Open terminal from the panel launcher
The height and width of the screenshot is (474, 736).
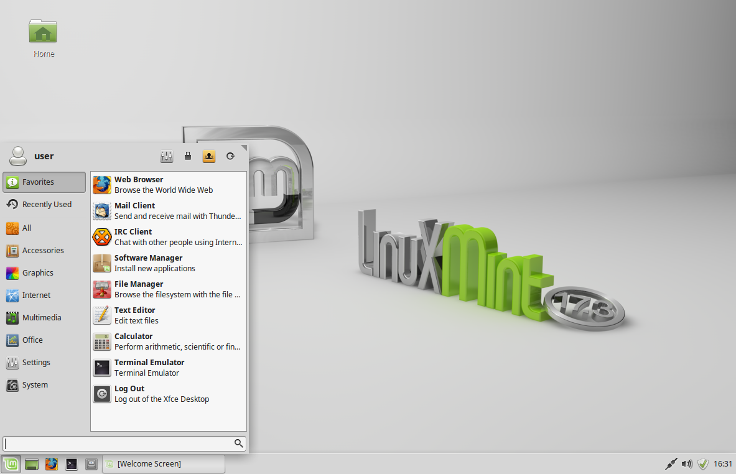coord(72,464)
